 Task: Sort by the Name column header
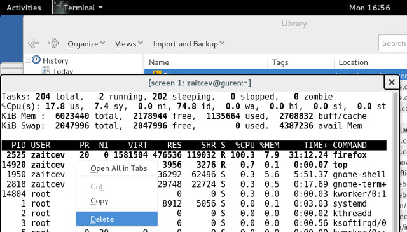click(159, 62)
